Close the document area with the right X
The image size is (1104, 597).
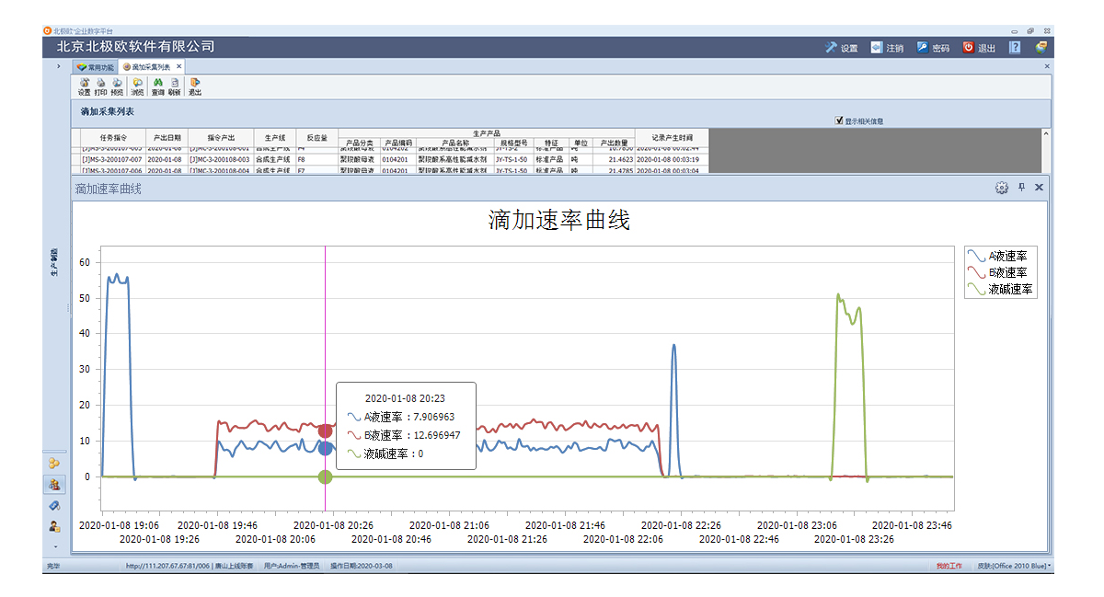pos(1047,66)
